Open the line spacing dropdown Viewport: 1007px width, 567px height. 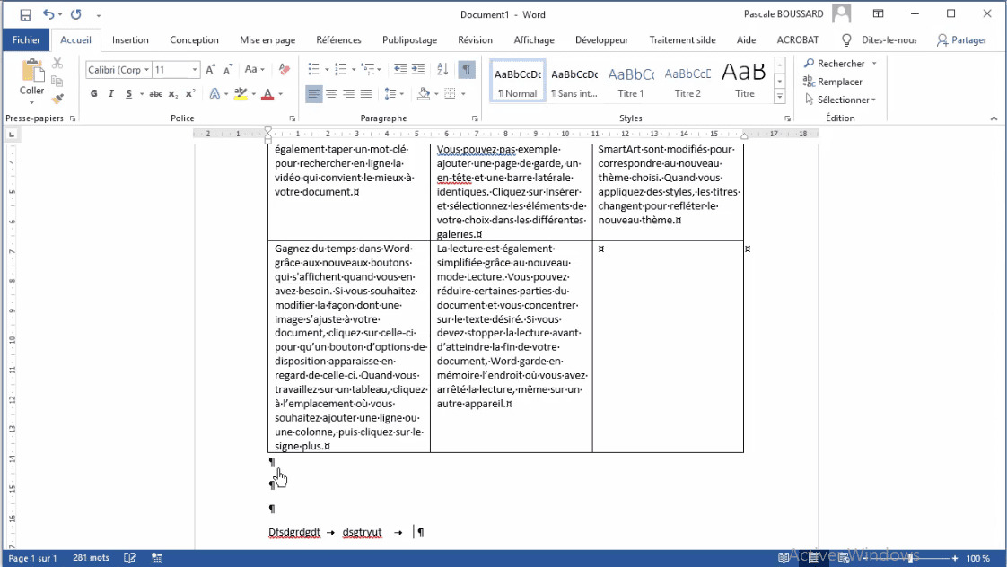tap(396, 93)
